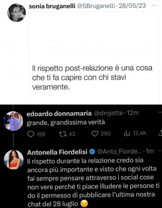Screen dimensions: 162x208
Task: Open edoardo donnamaria's avatar
Action: click(x=13, y=121)
